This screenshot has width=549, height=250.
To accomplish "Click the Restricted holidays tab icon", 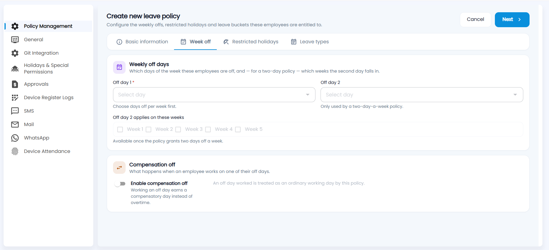I will click(x=226, y=42).
